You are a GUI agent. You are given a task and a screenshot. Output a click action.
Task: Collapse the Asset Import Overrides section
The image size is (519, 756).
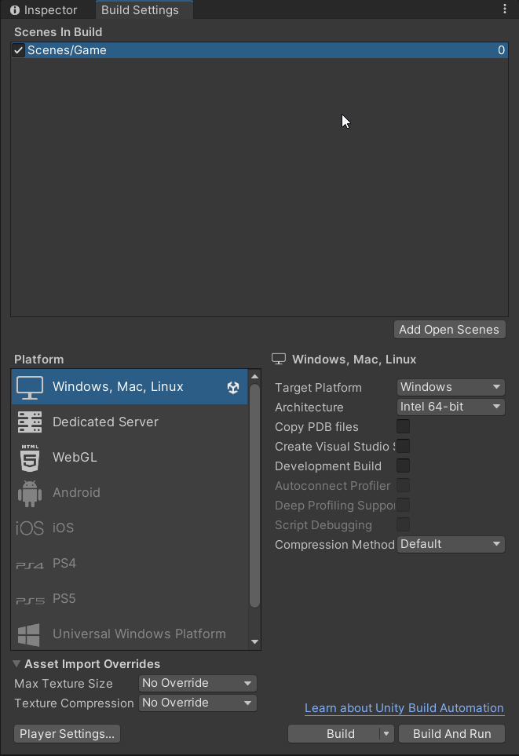tap(16, 664)
